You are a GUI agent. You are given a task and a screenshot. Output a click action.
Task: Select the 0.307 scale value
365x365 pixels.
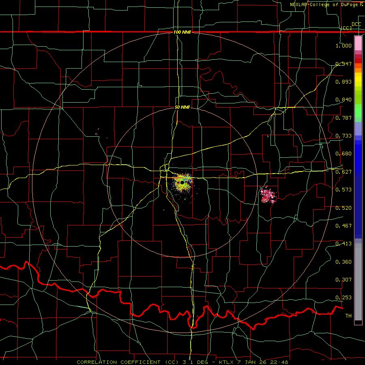coord(344,280)
